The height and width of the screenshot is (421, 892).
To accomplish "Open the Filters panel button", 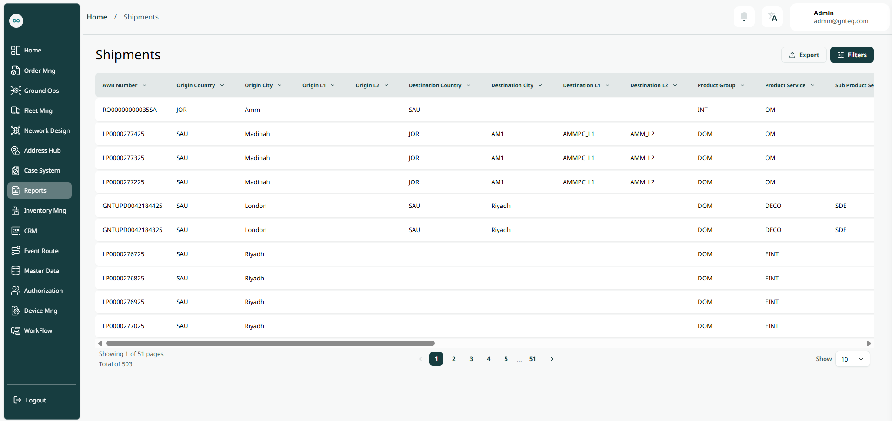I will click(852, 55).
